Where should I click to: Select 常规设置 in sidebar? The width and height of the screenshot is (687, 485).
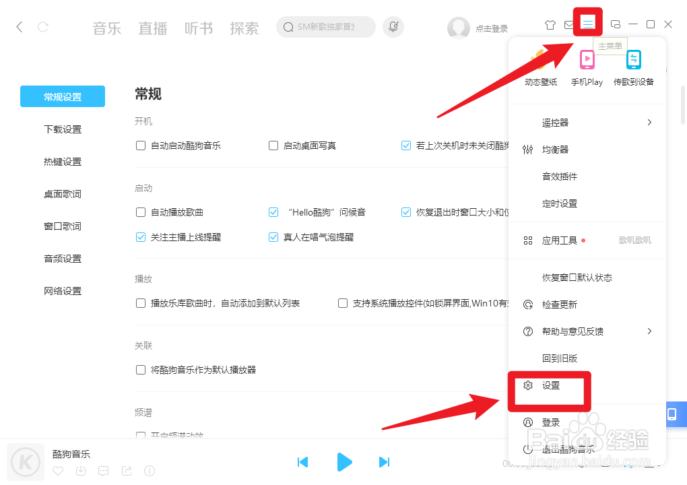[63, 96]
